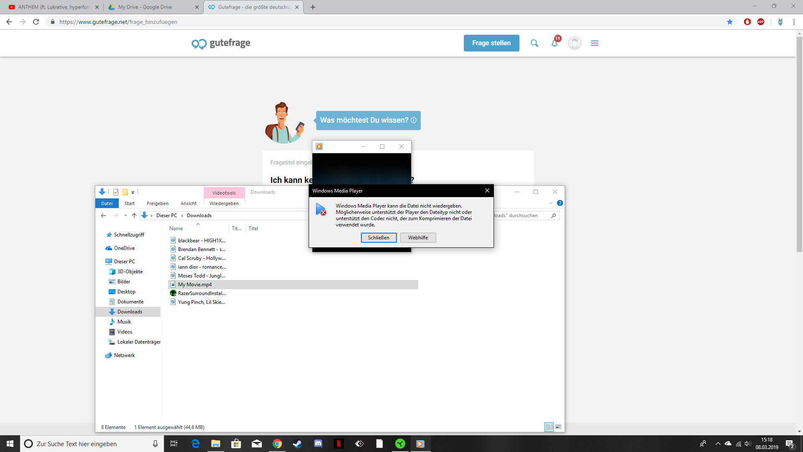Open the Quick Access Toolbar customize dropdown
The image size is (803, 452).
[x=133, y=192]
